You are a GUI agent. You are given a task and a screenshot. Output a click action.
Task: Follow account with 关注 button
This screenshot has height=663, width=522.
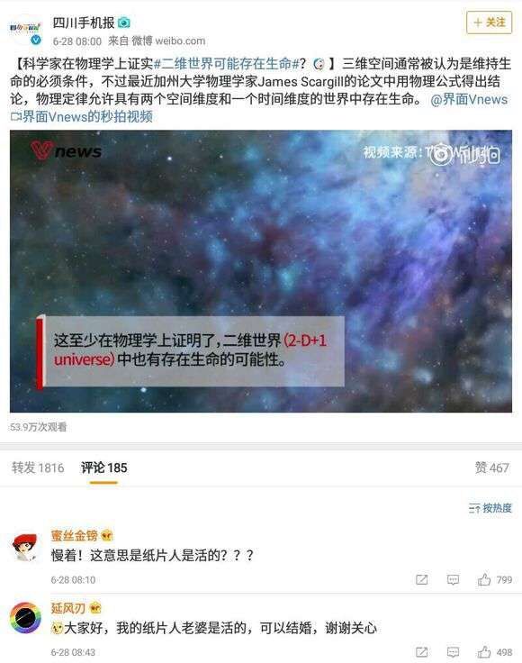[x=489, y=23]
